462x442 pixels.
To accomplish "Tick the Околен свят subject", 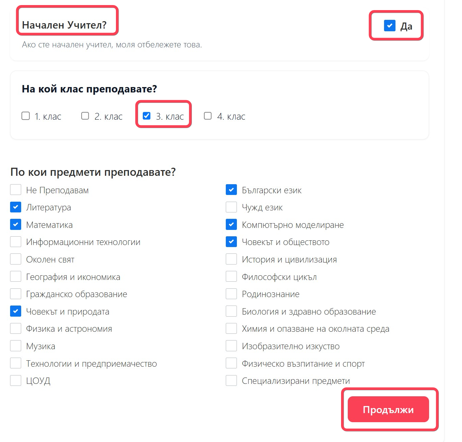I will 16,259.
